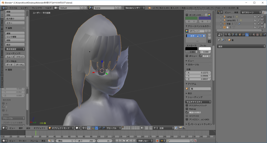267x143 pixels.
Task: Click the ミラー button
Action: tap(15, 23)
